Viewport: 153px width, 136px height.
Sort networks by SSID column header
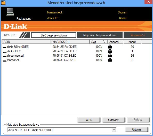pyautogui.click(x=26, y=42)
